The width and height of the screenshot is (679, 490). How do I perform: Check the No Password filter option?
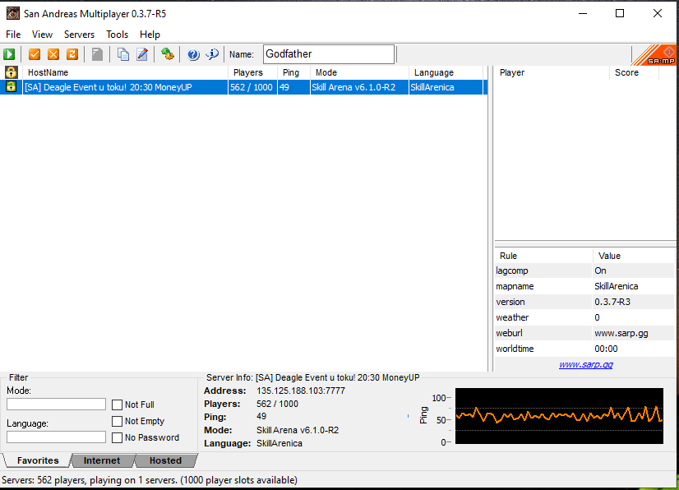click(x=117, y=437)
